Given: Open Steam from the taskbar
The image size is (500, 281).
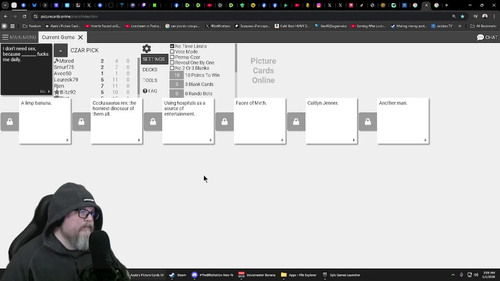Looking at the screenshot, I should [177, 275].
